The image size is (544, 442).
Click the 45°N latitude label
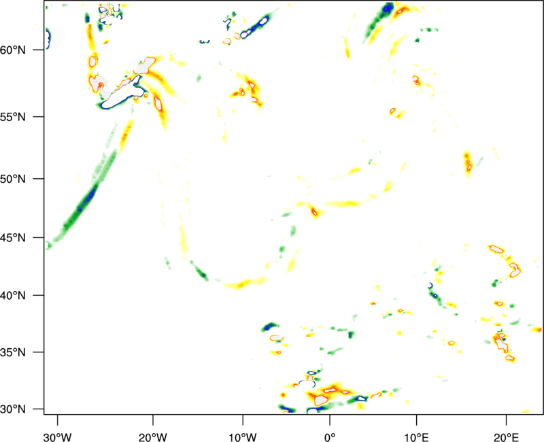coord(13,238)
